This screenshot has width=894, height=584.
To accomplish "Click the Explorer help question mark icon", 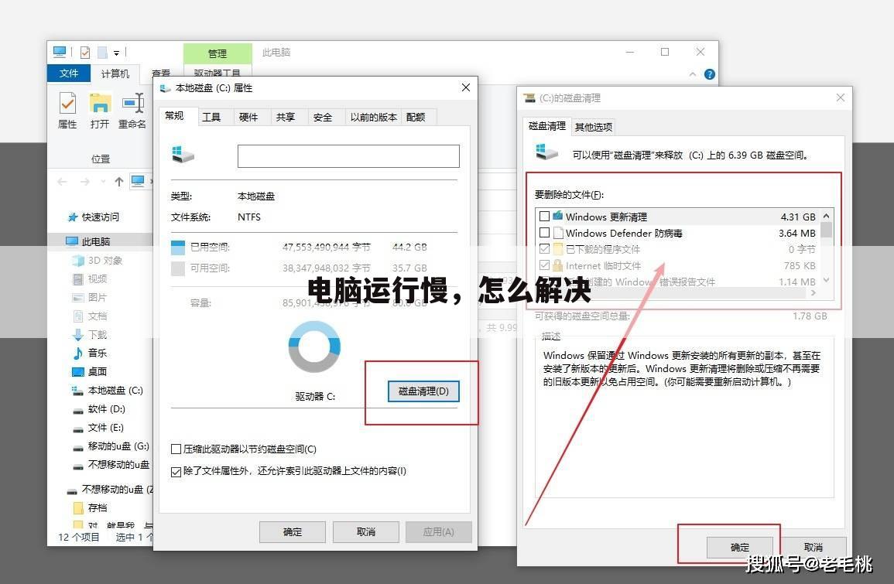I will [709, 74].
